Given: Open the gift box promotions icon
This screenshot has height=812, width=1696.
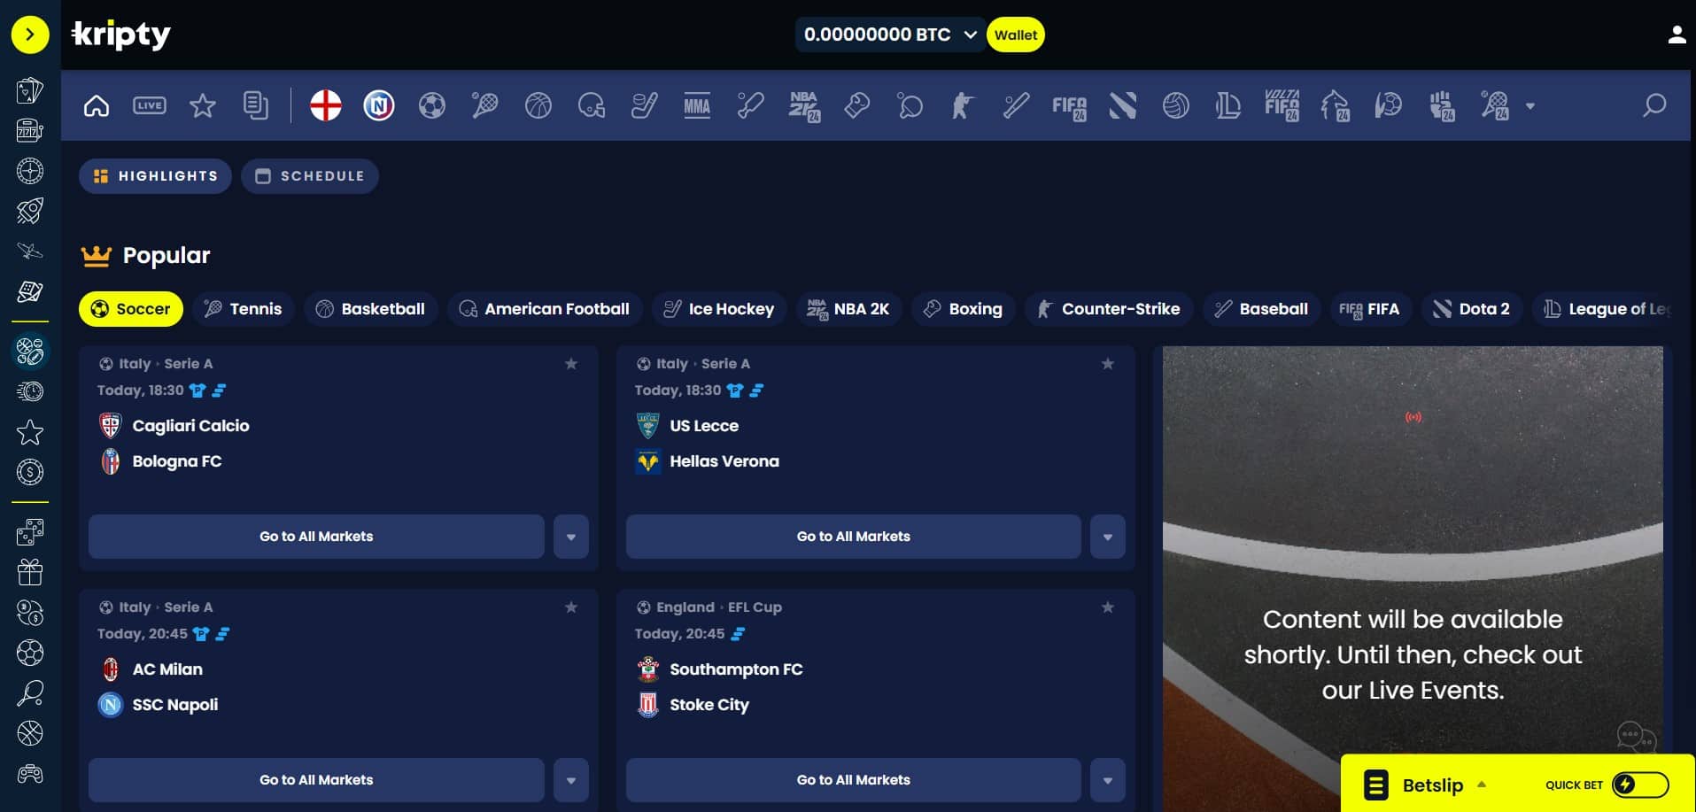Looking at the screenshot, I should point(29,572).
